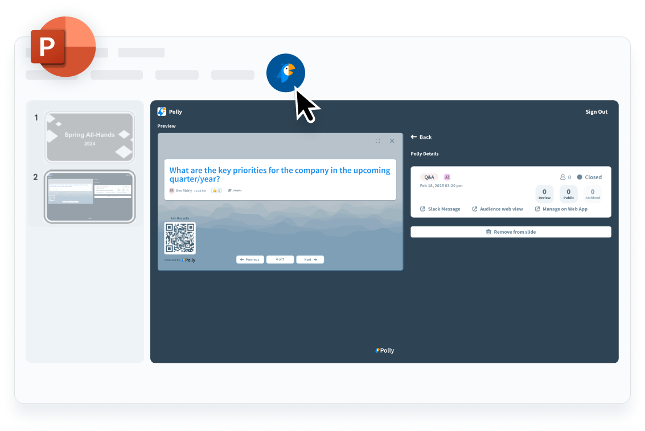This screenshot has width=645, height=431.
Task: Click the participants count person icon
Action: click(562, 177)
